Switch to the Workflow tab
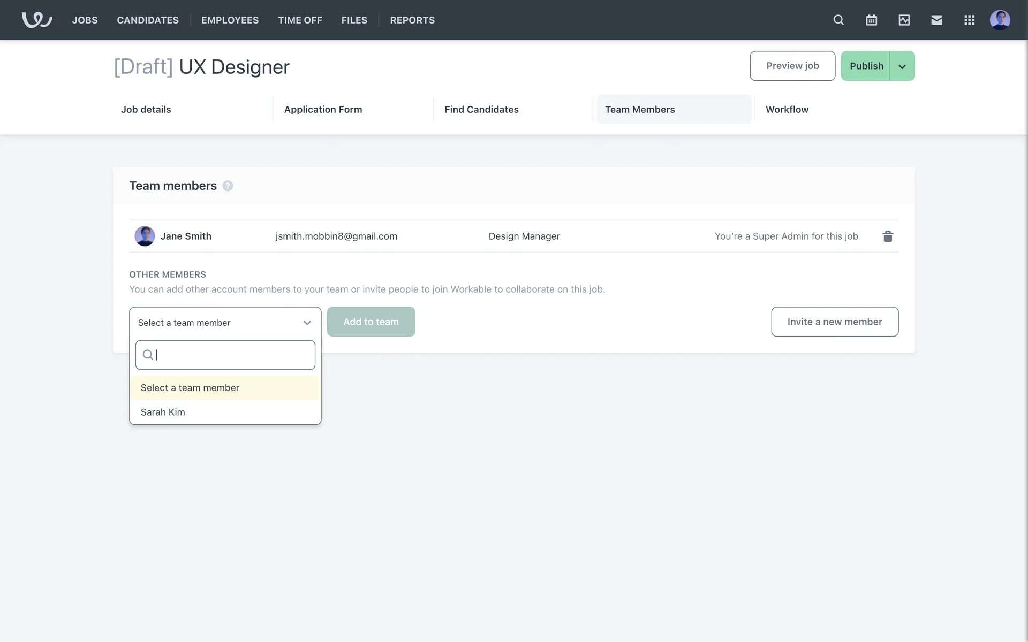This screenshot has height=642, width=1028. [x=787, y=109]
